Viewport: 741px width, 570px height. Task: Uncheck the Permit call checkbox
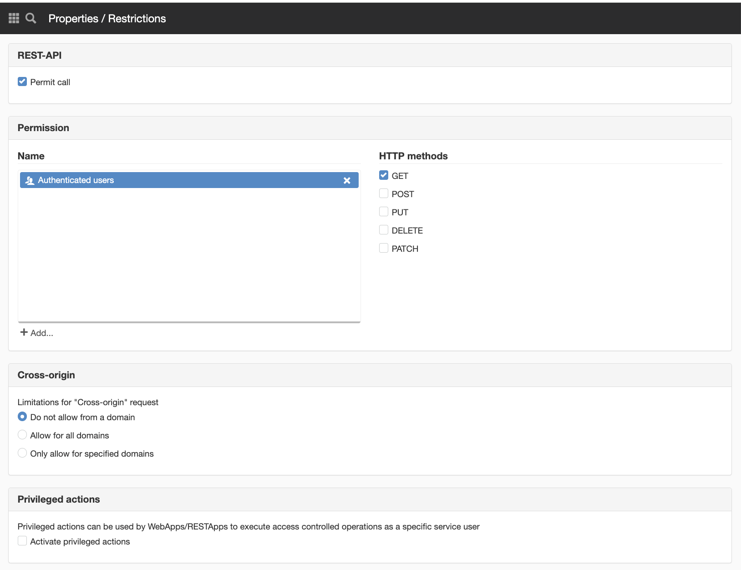[22, 81]
